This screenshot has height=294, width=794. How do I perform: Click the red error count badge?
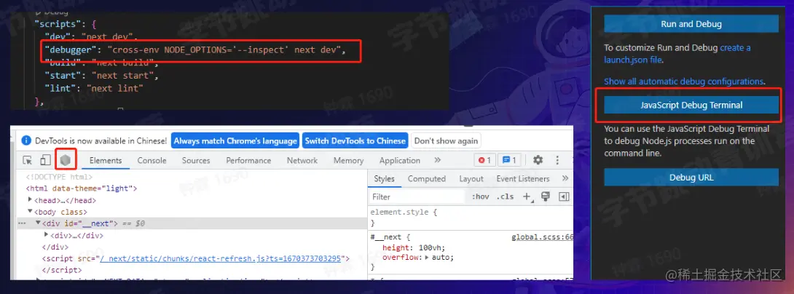point(484,160)
